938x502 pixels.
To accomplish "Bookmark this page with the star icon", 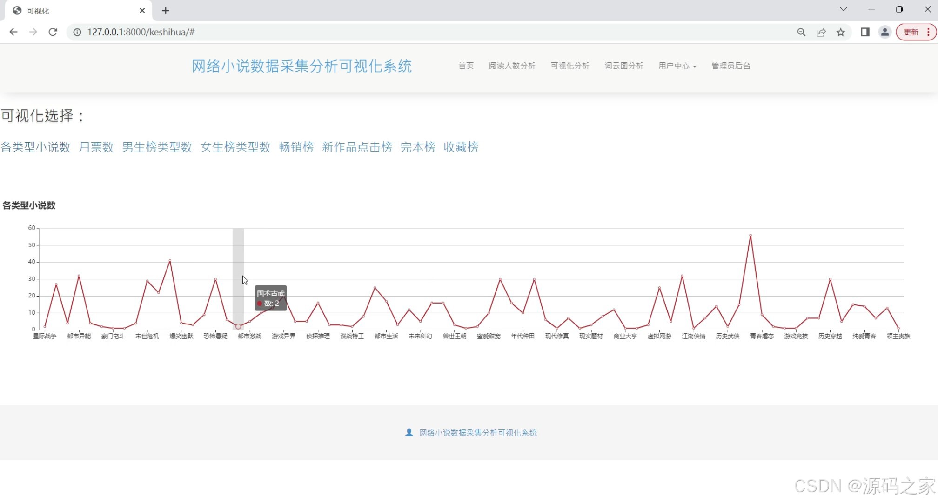I will click(x=840, y=32).
